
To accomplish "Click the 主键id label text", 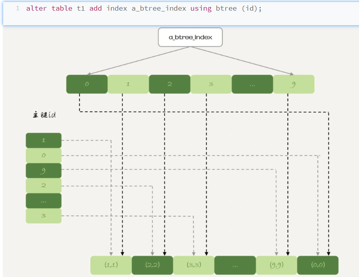I will click(44, 115).
